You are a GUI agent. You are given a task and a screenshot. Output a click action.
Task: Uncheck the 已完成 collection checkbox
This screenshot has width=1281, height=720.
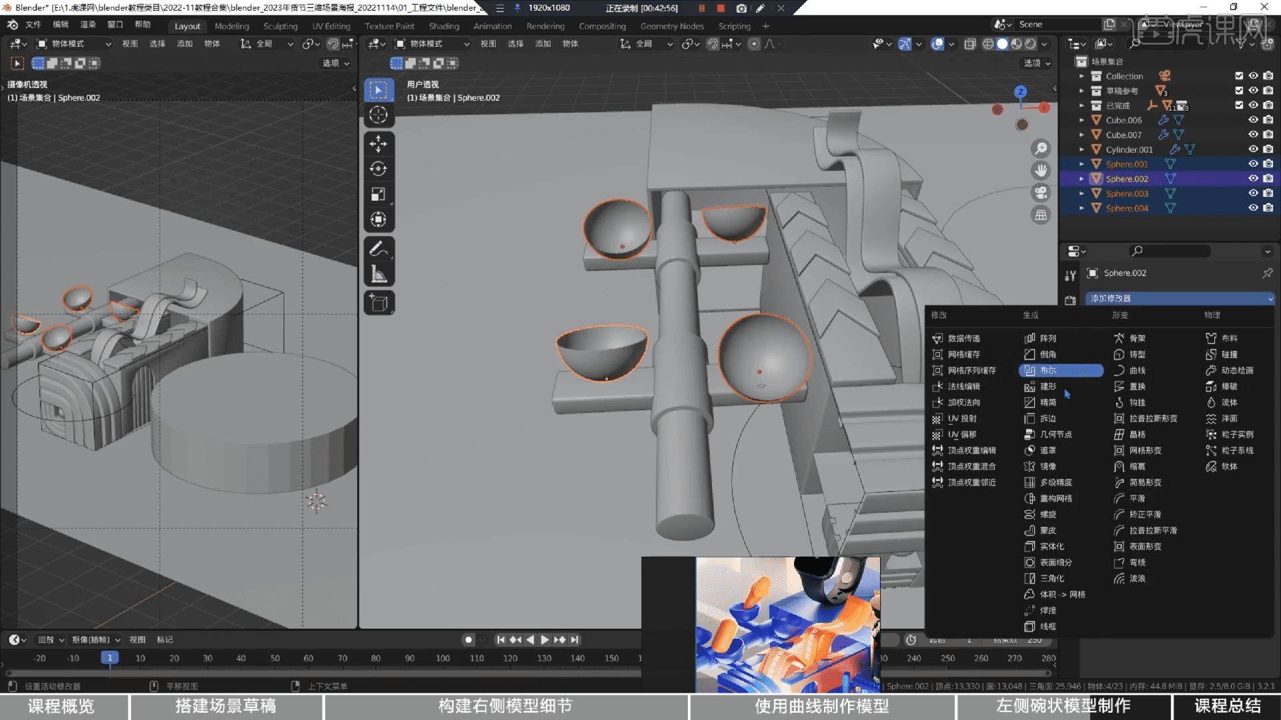[x=1239, y=105]
